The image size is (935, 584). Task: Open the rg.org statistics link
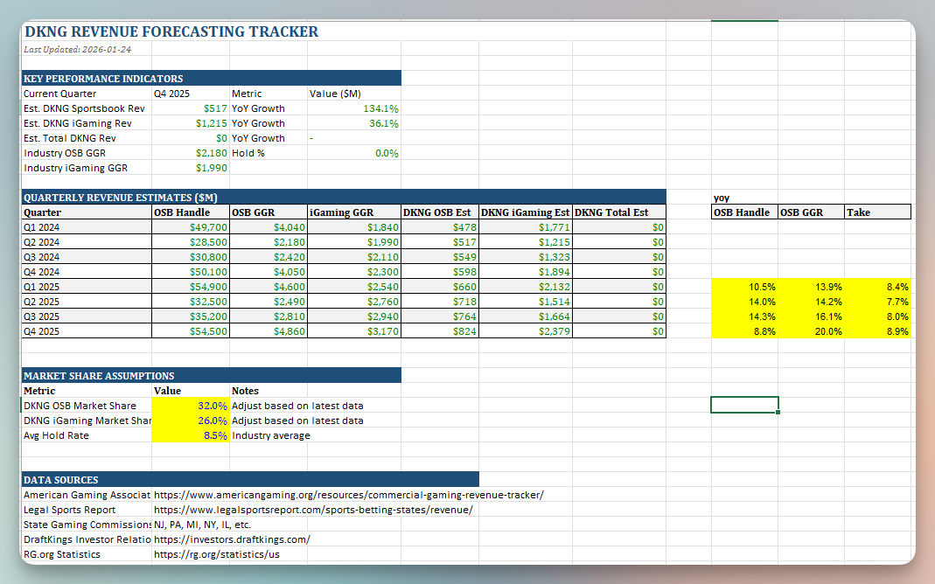[x=216, y=554]
